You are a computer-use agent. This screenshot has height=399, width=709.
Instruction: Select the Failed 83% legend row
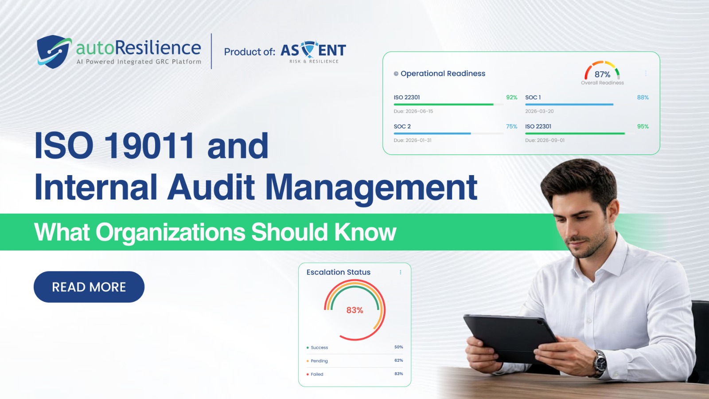(x=354, y=374)
